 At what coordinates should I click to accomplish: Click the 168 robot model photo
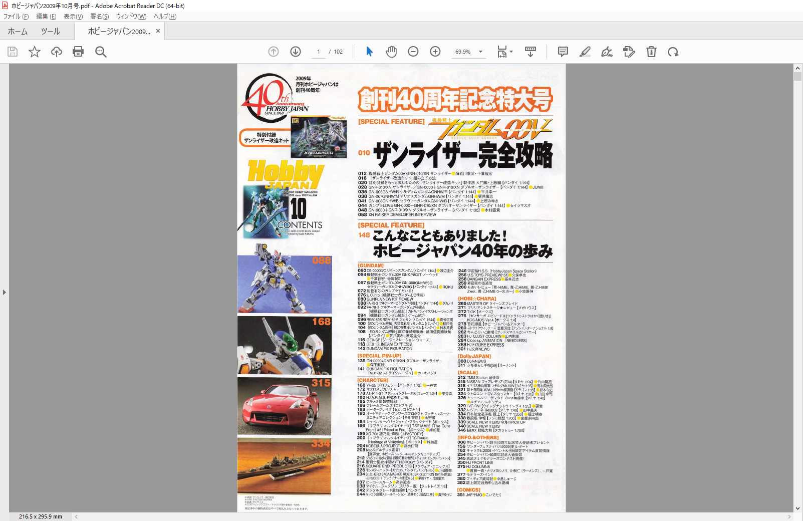(x=285, y=345)
